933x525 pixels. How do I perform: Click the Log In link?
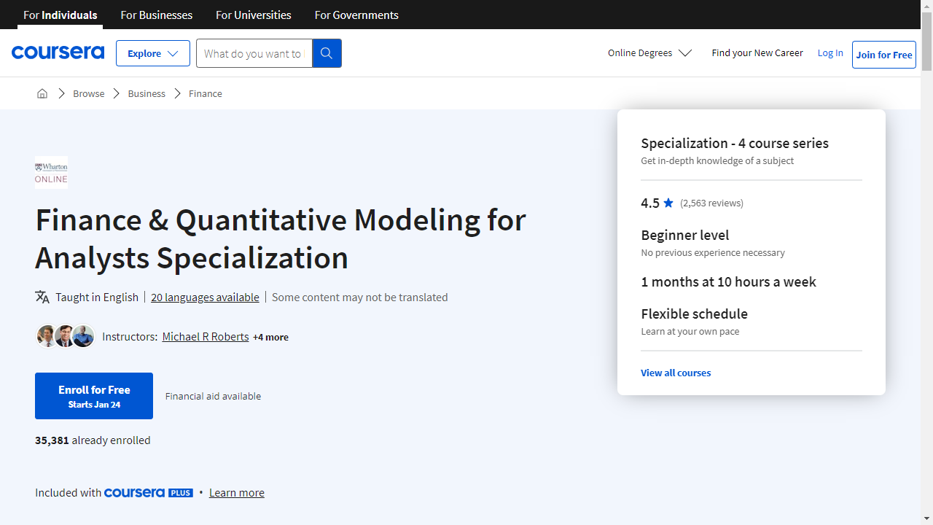[830, 53]
